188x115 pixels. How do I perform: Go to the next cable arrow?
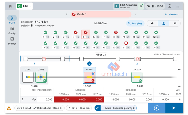tap(135, 14)
